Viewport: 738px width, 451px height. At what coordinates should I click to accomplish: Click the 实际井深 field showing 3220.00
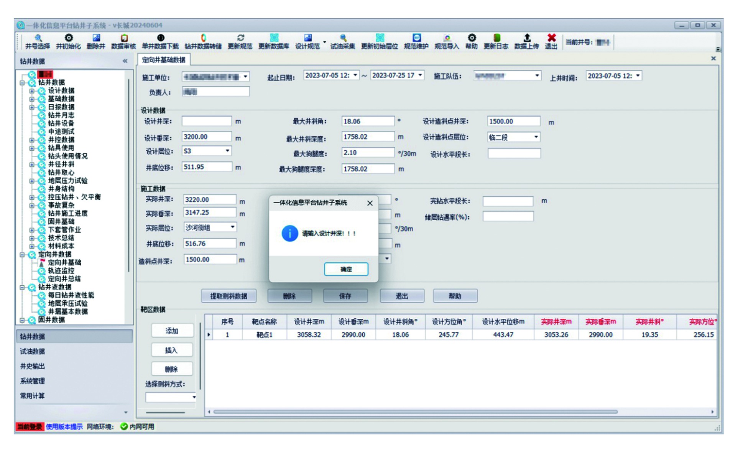[210, 199]
